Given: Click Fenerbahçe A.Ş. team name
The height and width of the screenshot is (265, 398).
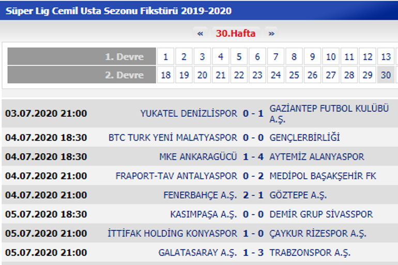Looking at the screenshot, I should [x=200, y=195].
